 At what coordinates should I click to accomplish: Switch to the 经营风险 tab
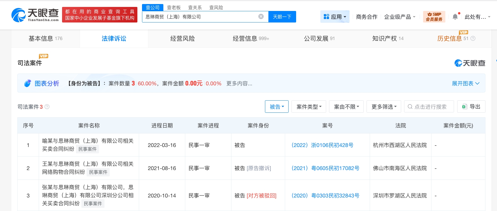(182, 38)
